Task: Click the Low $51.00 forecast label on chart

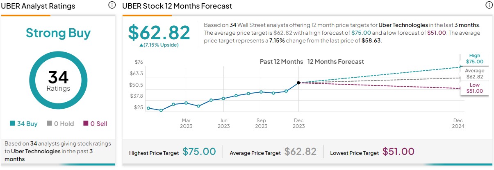Action: (x=475, y=88)
